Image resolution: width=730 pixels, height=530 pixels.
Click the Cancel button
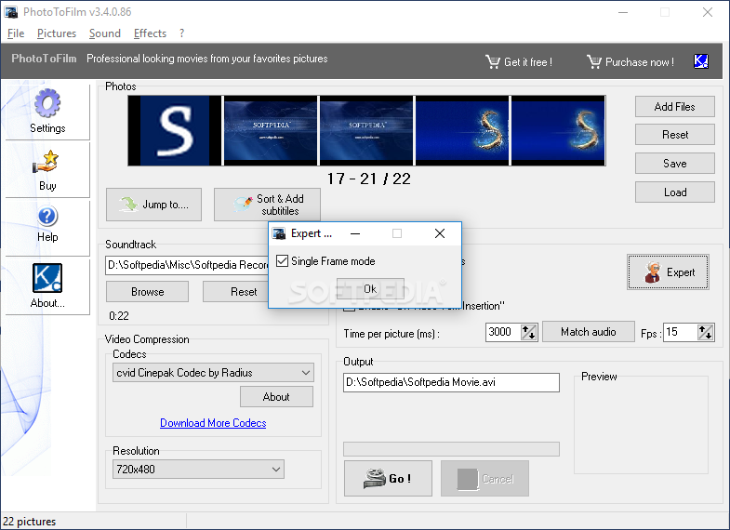[484, 478]
